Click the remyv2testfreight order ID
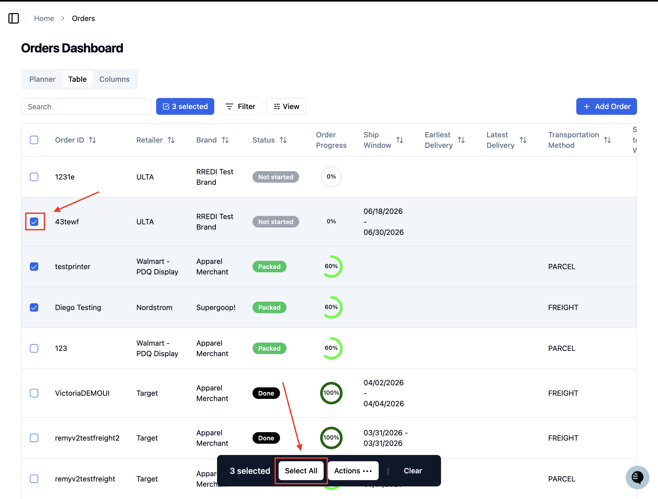 (85, 479)
